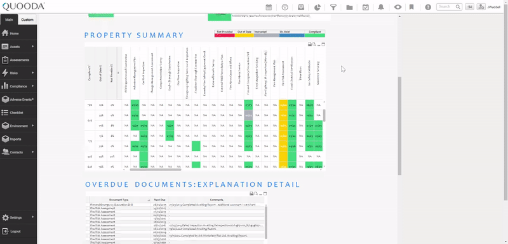This screenshot has height=244, width=508.
Task: Expand the Assets submenu arrow
Action: [x=33, y=46]
